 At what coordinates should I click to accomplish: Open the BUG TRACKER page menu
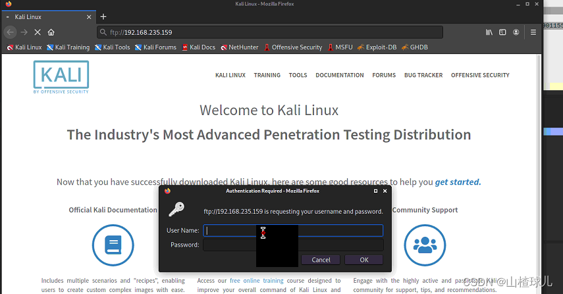pos(423,75)
